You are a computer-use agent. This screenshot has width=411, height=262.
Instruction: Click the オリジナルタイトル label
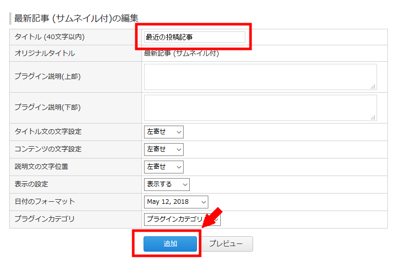coord(45,53)
